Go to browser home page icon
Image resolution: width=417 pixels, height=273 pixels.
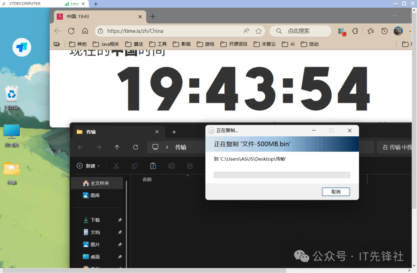click(x=85, y=31)
